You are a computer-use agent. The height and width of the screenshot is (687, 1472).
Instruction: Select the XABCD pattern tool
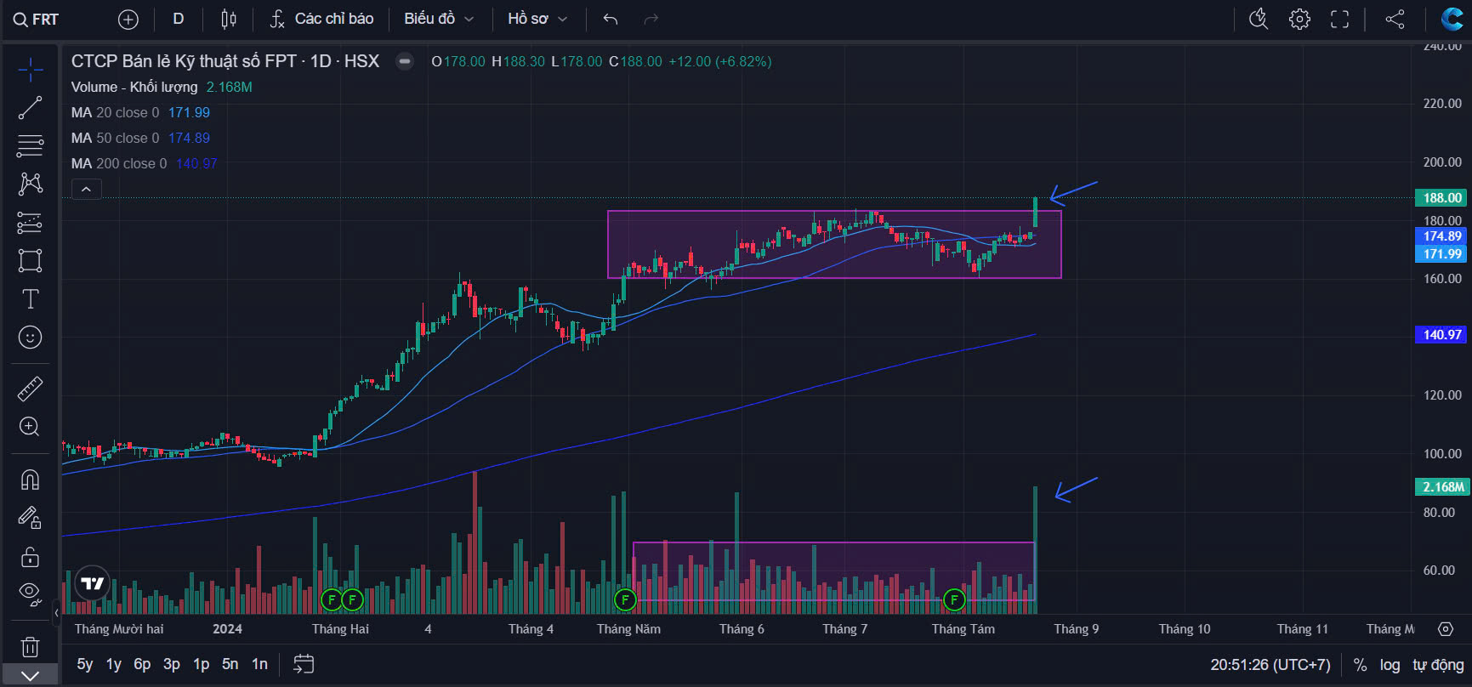coord(30,184)
